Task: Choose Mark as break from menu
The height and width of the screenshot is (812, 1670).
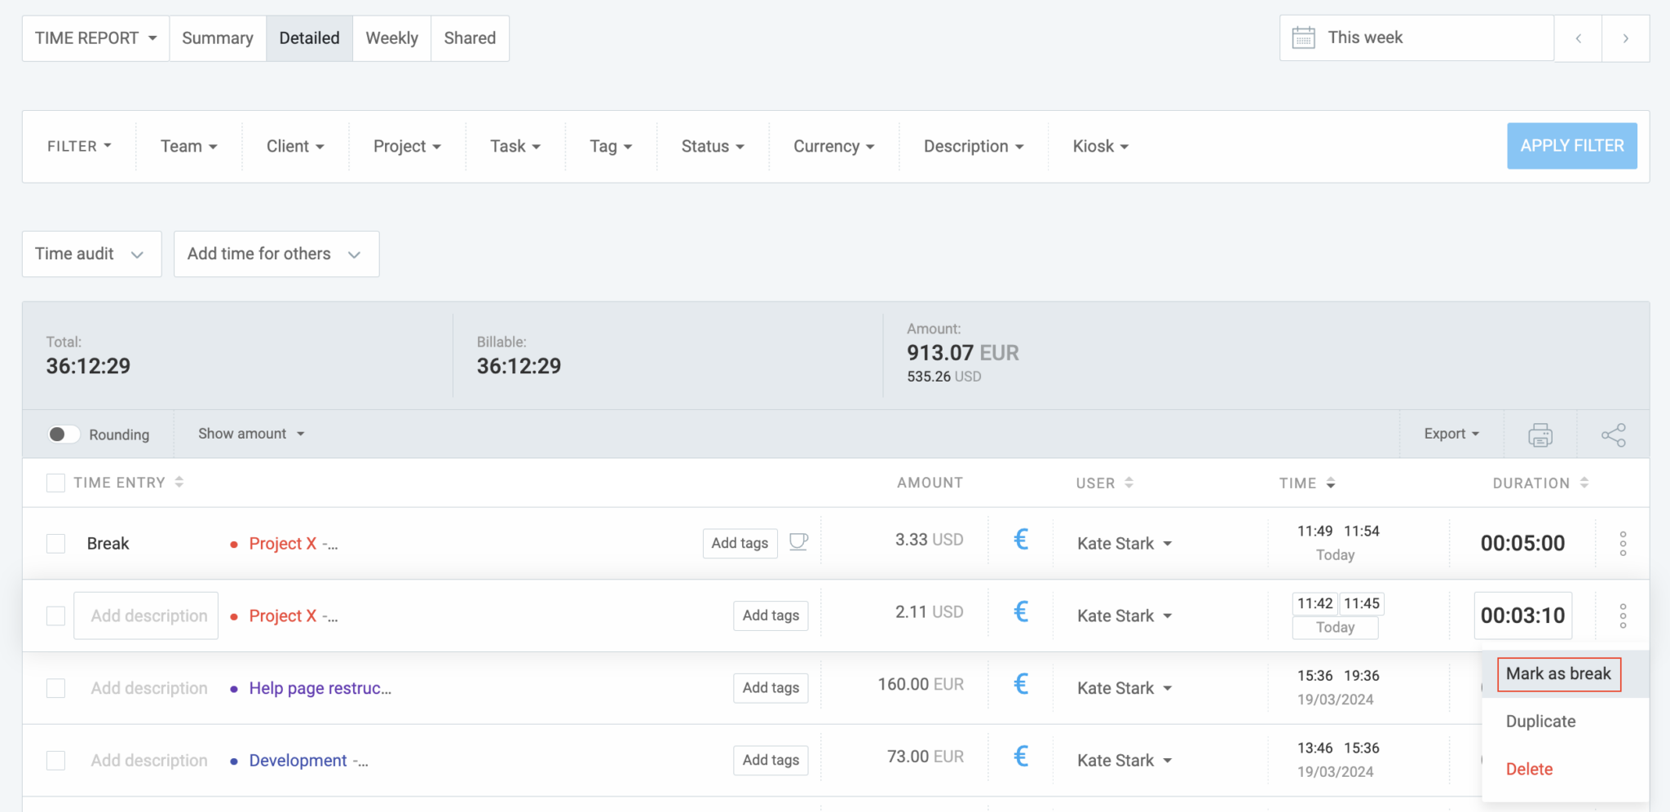Action: [x=1557, y=674]
